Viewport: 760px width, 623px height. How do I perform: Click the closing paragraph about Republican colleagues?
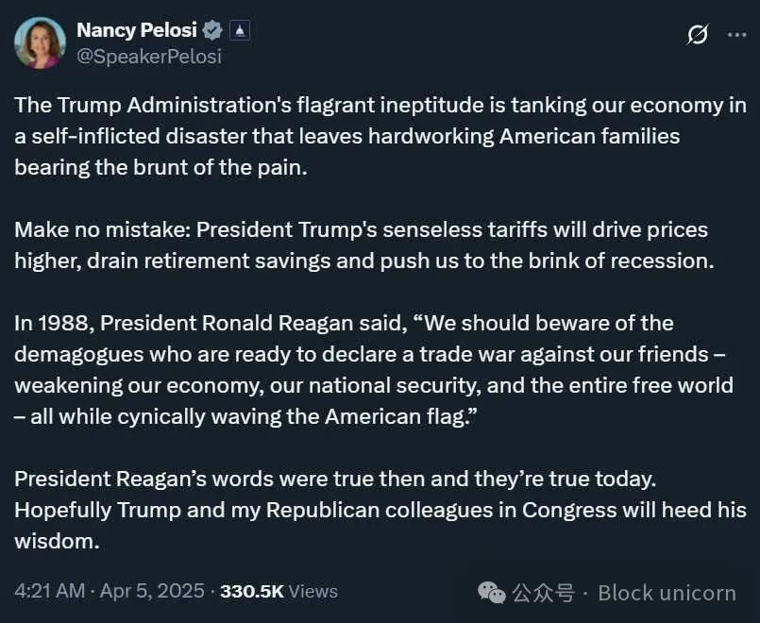click(378, 510)
